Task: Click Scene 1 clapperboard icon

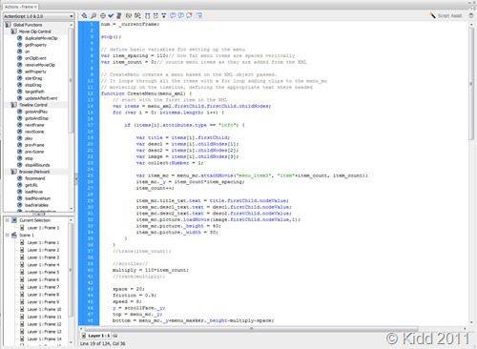Action: point(14,235)
